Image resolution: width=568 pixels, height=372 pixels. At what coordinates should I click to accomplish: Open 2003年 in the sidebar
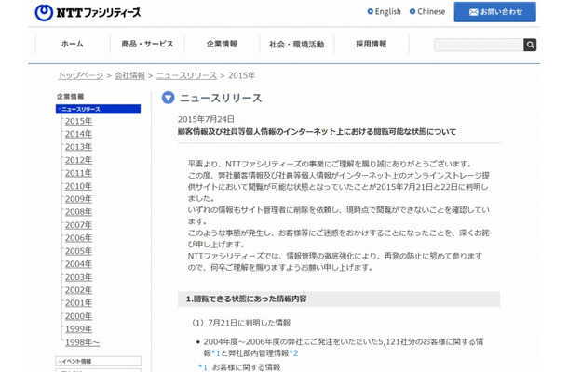78,277
